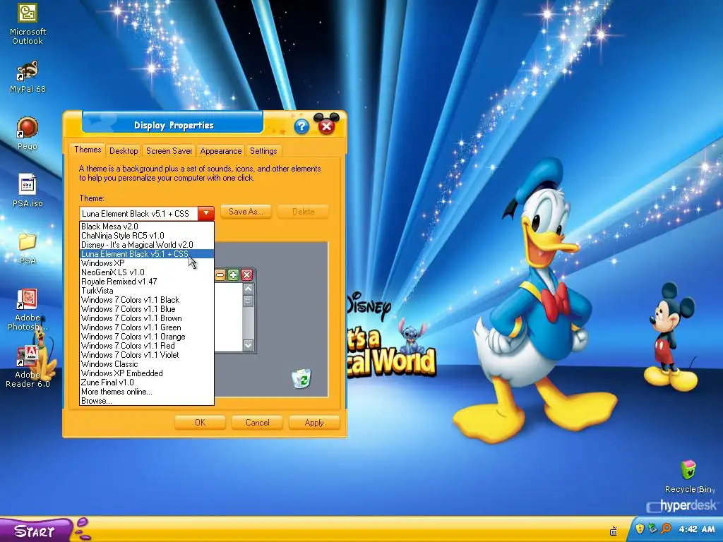This screenshot has height=542, width=723.
Task: Choose Black Mesa v2.0 theme
Action: click(147, 227)
